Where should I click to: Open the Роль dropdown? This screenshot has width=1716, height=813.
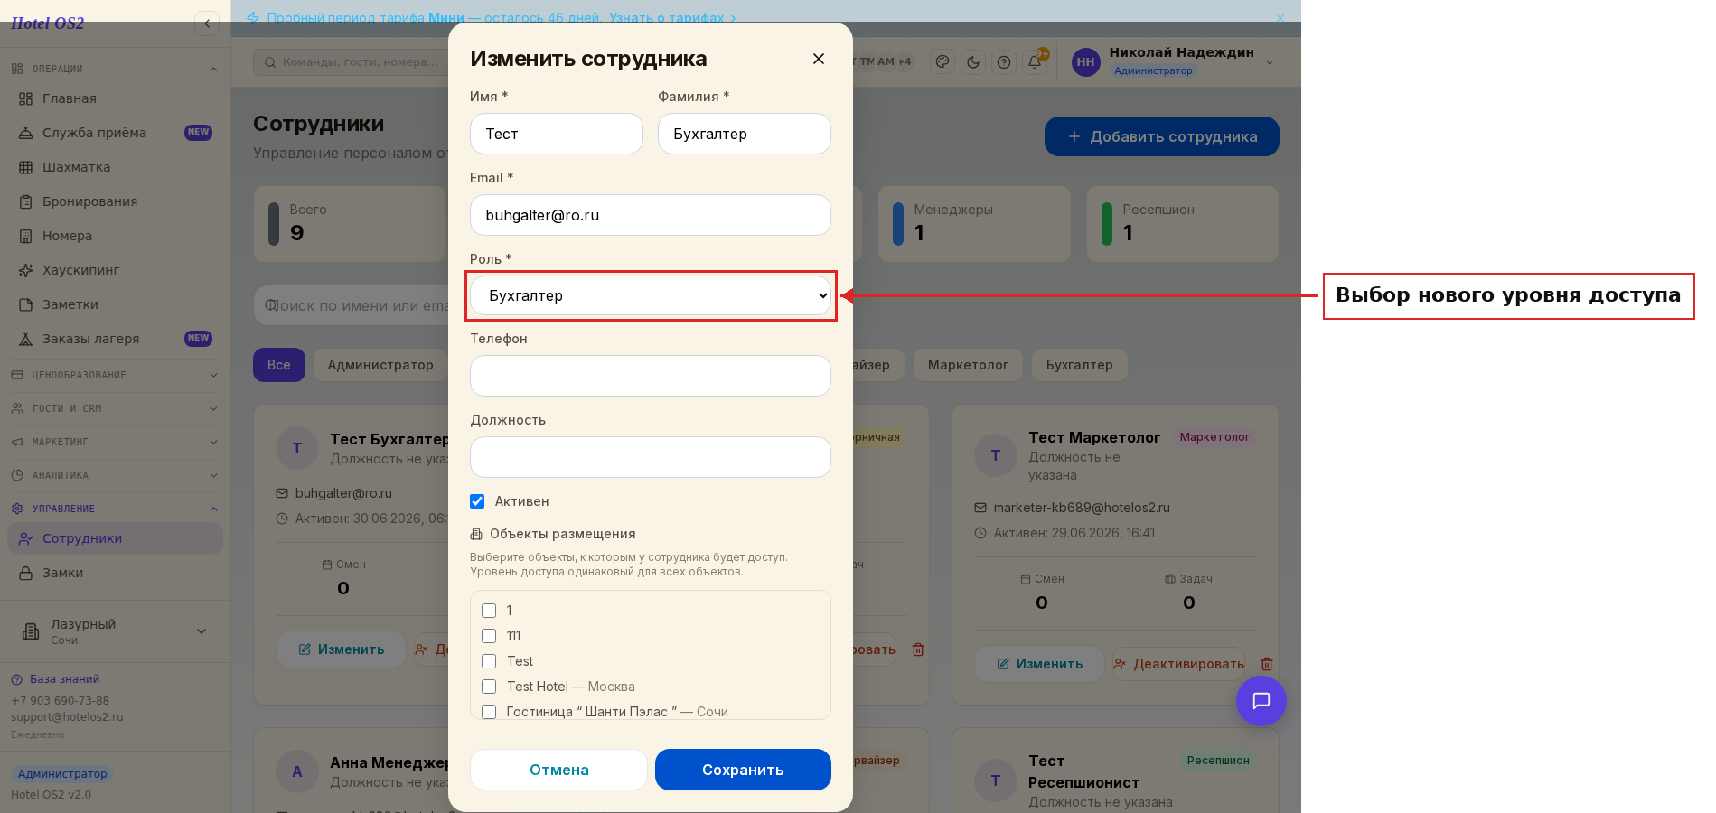pyautogui.click(x=651, y=295)
